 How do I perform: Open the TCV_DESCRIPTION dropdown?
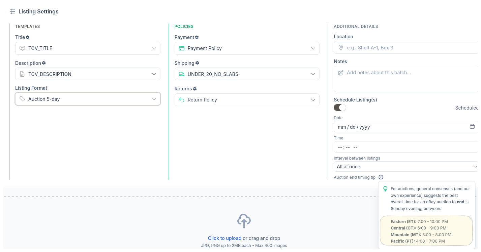(88, 74)
